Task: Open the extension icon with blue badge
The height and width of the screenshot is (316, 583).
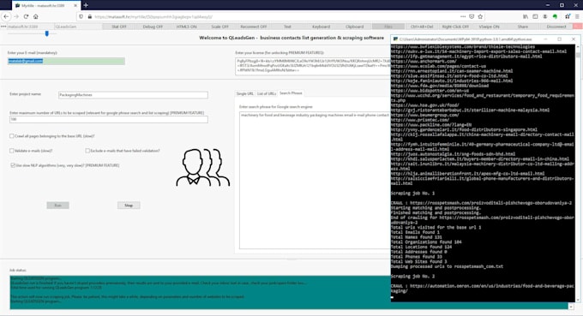Action: click(x=568, y=17)
